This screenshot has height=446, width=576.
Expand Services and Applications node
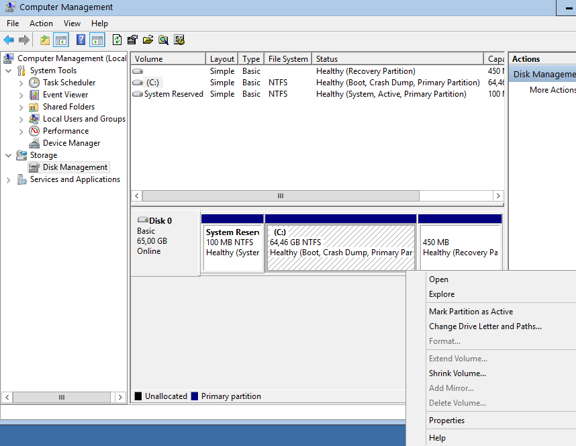(9, 179)
